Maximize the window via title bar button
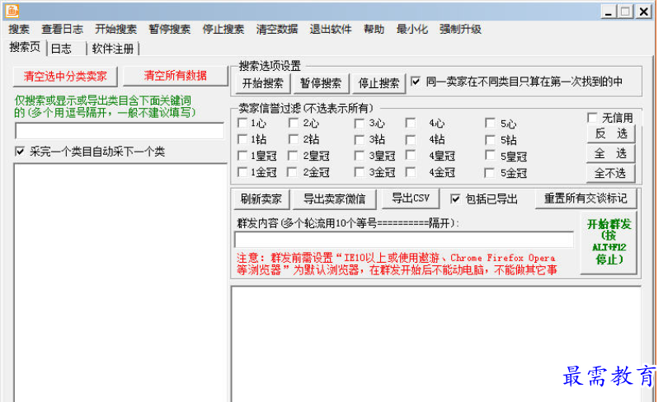The image size is (663, 402). click(626, 12)
